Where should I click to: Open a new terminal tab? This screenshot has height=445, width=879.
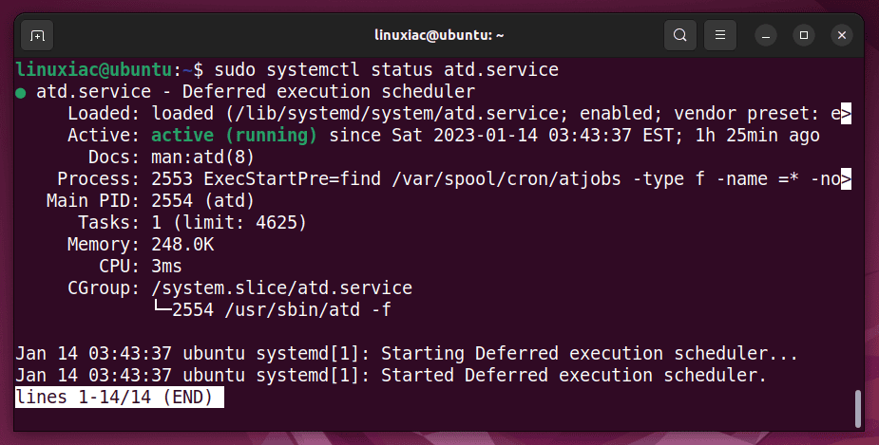click(37, 35)
